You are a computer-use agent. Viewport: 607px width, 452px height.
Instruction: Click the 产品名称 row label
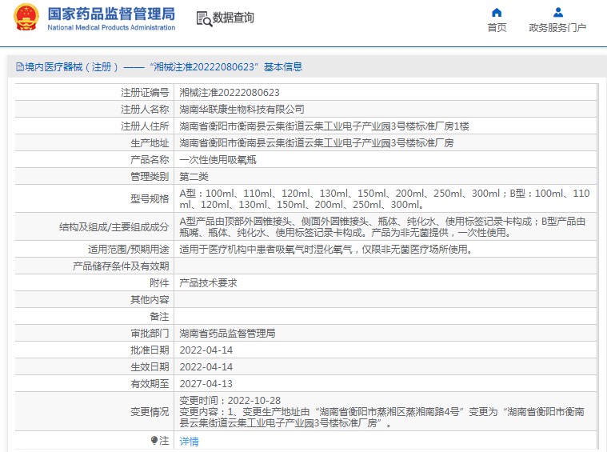(x=150, y=159)
